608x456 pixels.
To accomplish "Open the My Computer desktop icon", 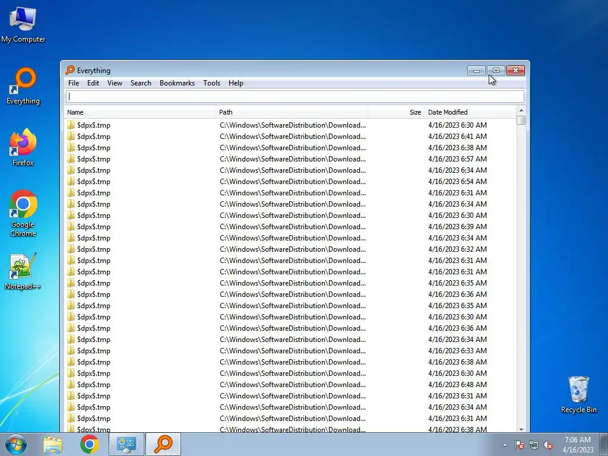I will [23, 25].
